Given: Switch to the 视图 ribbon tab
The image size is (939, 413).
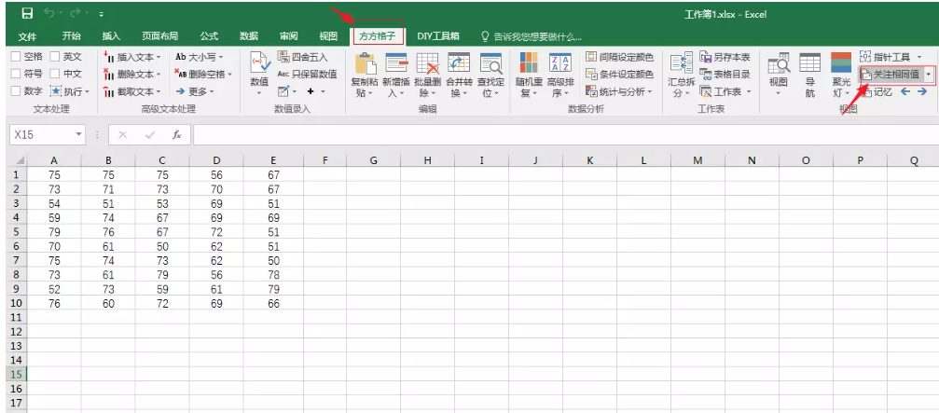Looking at the screenshot, I should tap(328, 36).
